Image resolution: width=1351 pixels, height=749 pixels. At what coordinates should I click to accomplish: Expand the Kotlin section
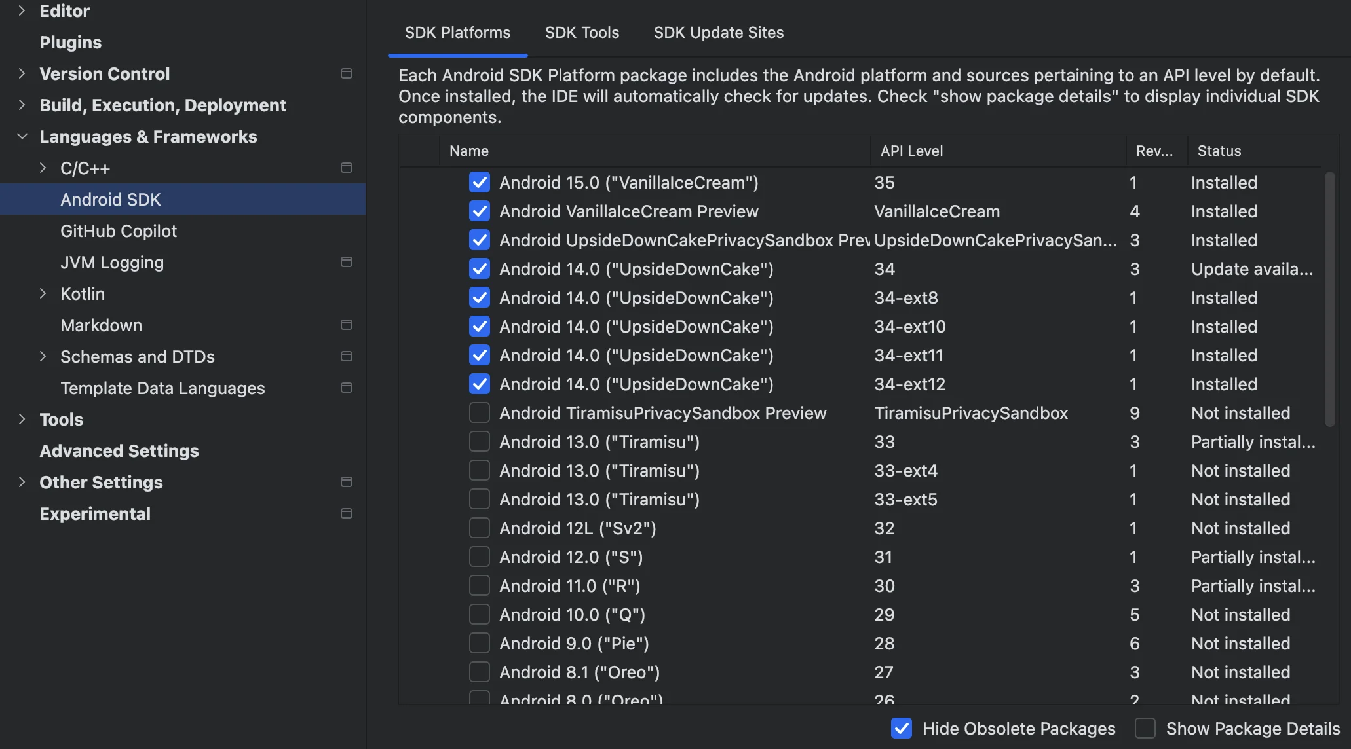pos(43,293)
